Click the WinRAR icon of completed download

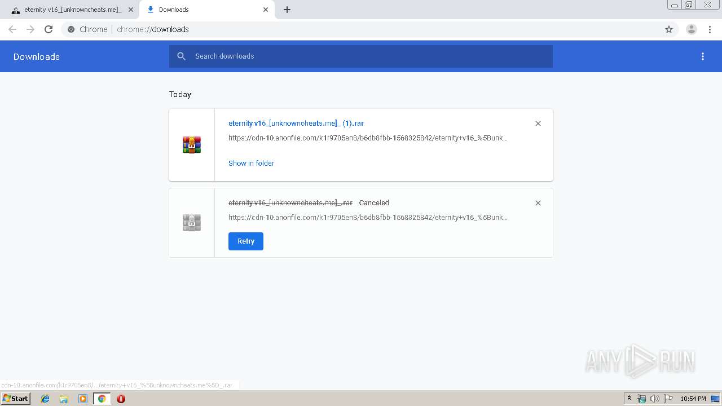(x=192, y=145)
